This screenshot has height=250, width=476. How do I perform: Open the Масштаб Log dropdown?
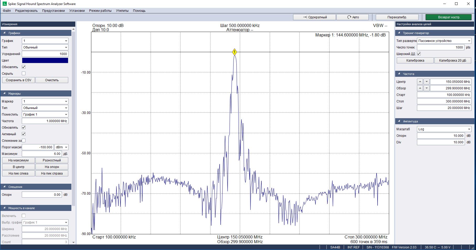(x=444, y=129)
